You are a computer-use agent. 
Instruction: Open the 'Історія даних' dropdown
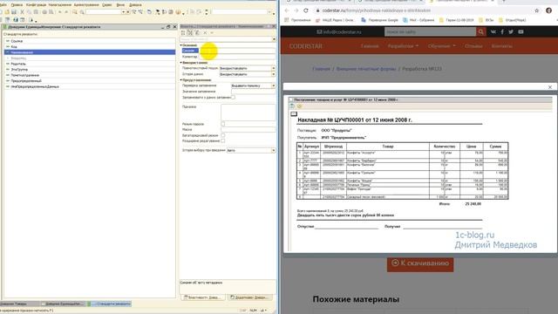[x=273, y=74]
